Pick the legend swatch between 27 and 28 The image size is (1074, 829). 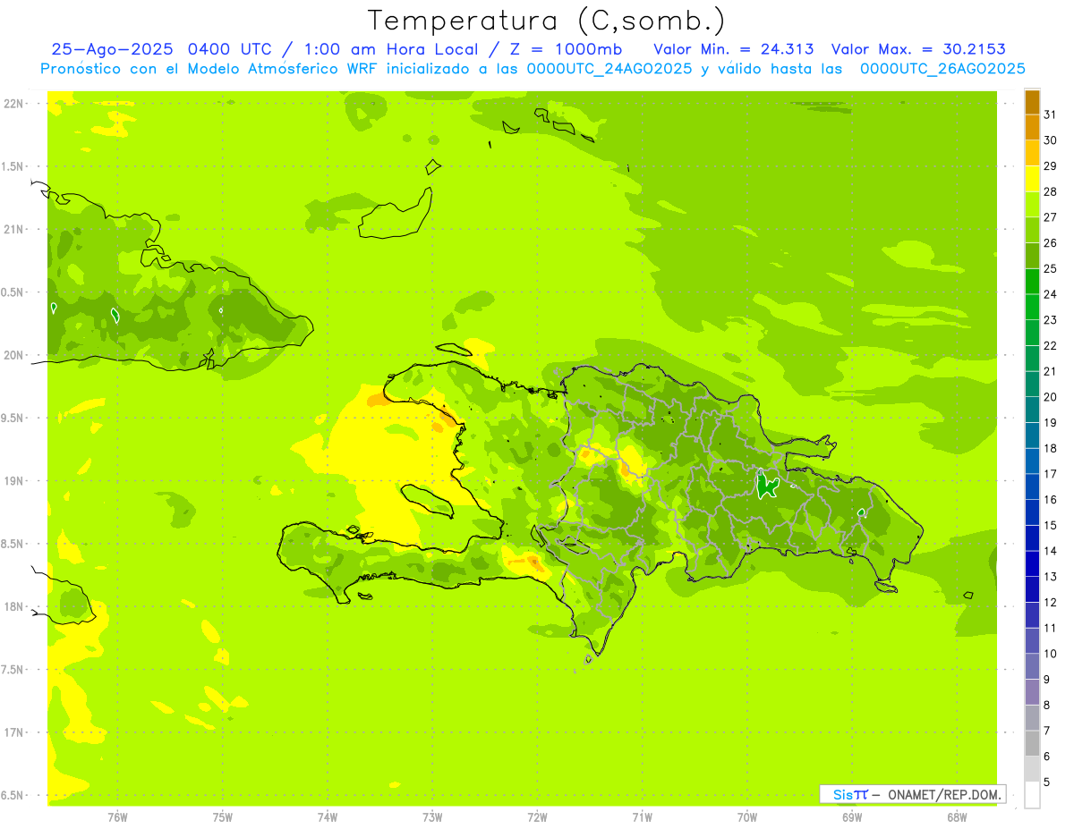[x=1032, y=205]
